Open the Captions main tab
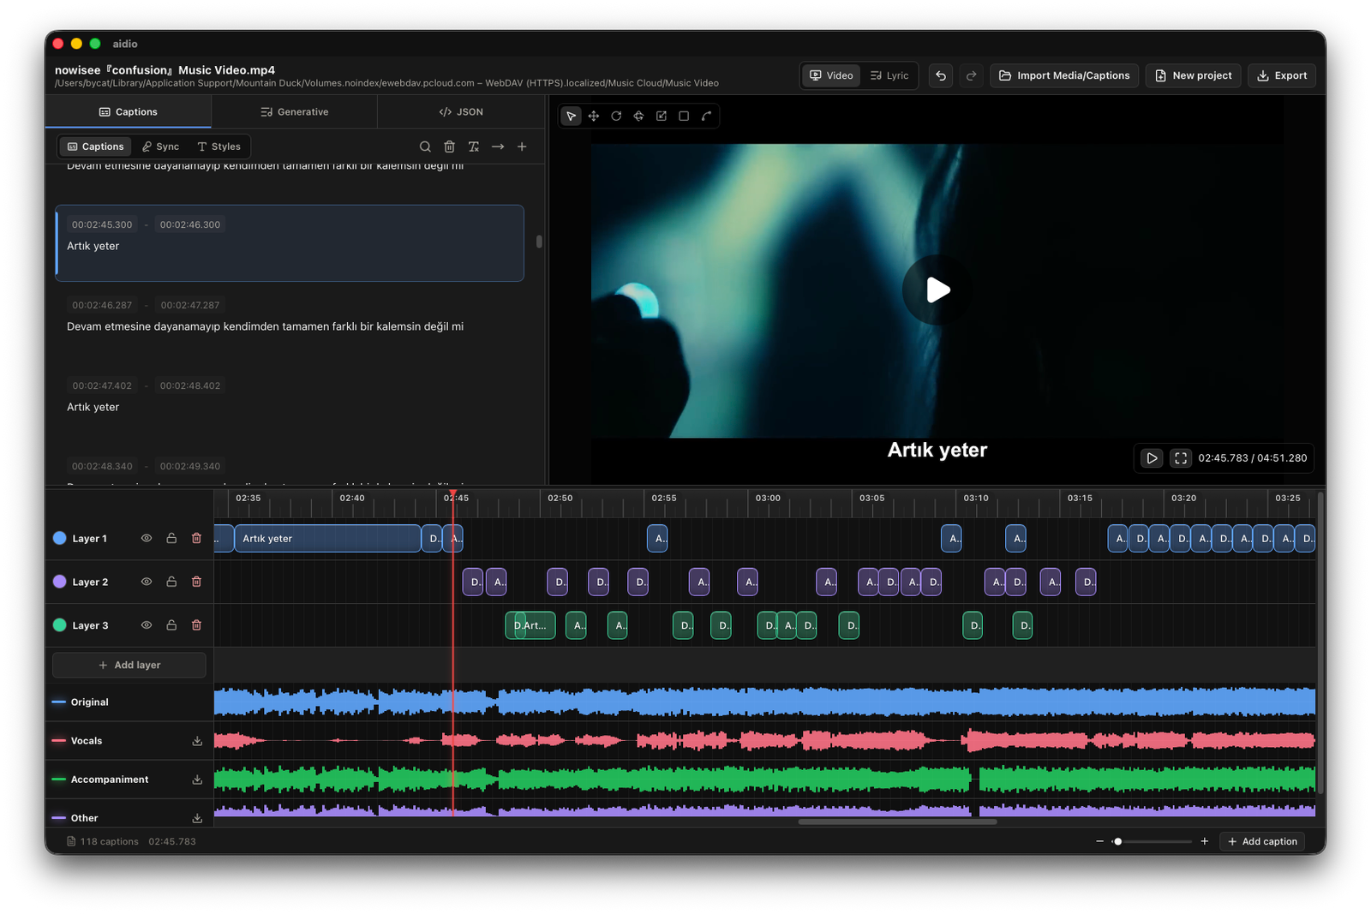The width and height of the screenshot is (1371, 914). click(129, 112)
